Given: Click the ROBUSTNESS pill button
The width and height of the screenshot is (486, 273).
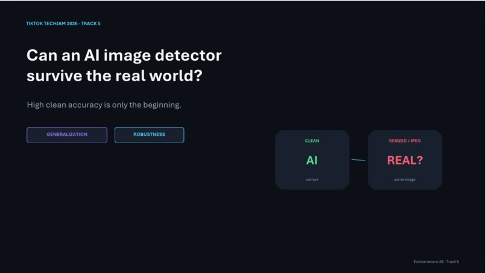Looking at the screenshot, I should [x=149, y=135].
